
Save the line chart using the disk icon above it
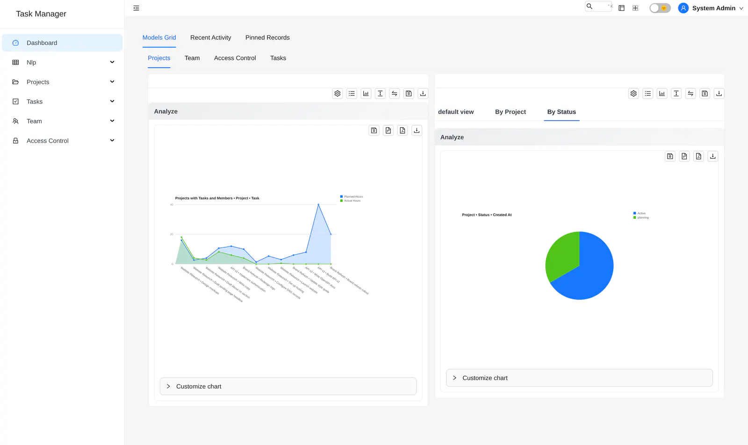point(374,130)
